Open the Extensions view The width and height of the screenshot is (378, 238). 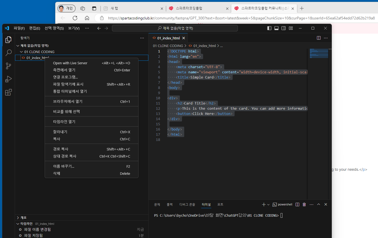(8, 92)
